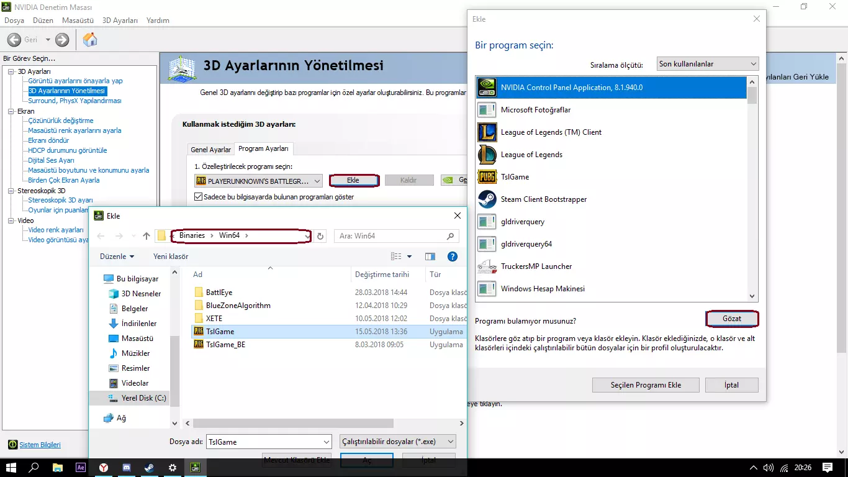The width and height of the screenshot is (848, 477).
Task: Open the Çalıştırılabilir dosyalar file type dropdown
Action: click(398, 442)
